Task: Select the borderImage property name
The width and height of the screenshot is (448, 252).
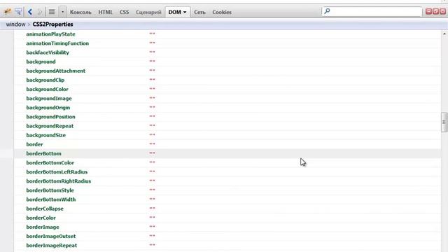Action: click(x=43, y=227)
